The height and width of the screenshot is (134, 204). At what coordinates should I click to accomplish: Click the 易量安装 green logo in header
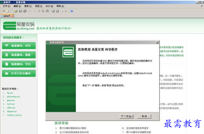coord(10,26)
